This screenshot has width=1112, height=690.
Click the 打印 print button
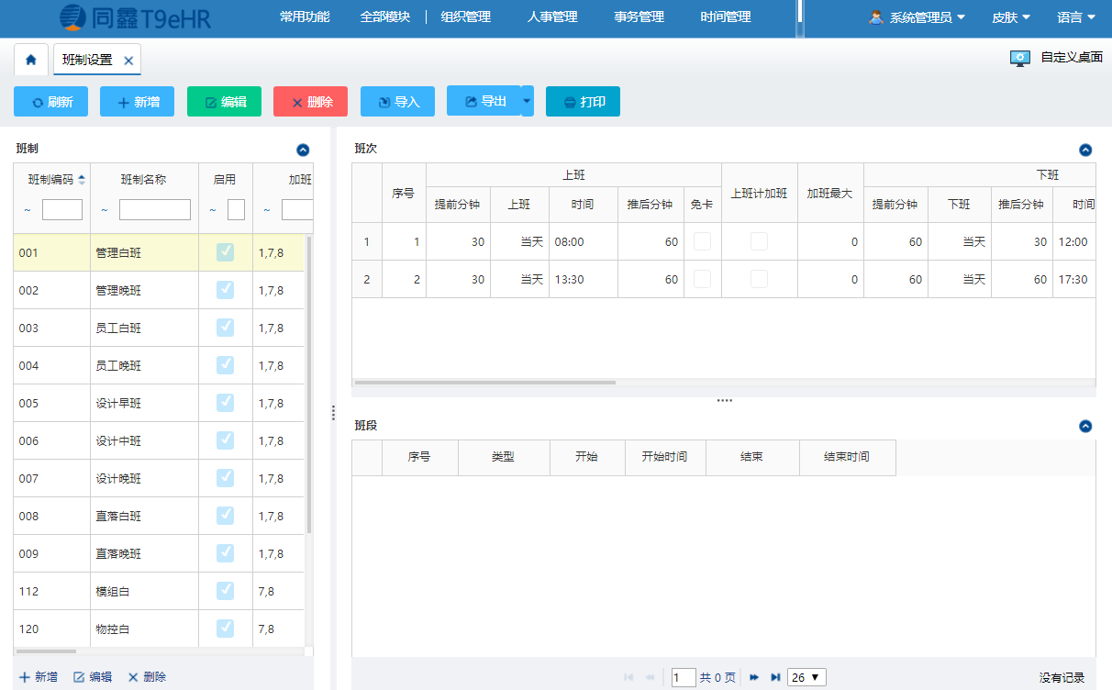coord(583,102)
